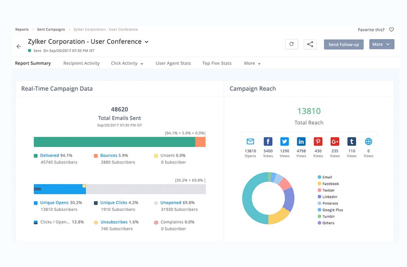The height and width of the screenshot is (267, 407).
Task: Toggle Tumblr legend entry
Action: [326, 216]
